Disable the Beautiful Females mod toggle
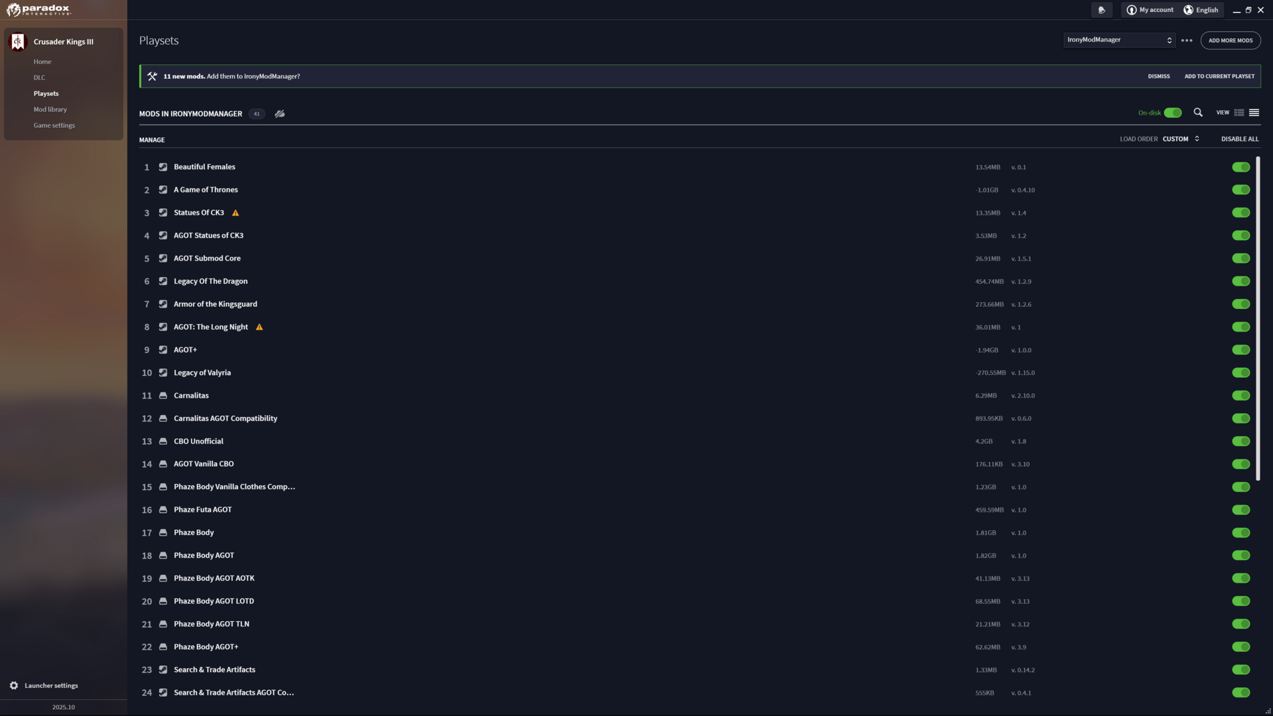 pyautogui.click(x=1241, y=167)
